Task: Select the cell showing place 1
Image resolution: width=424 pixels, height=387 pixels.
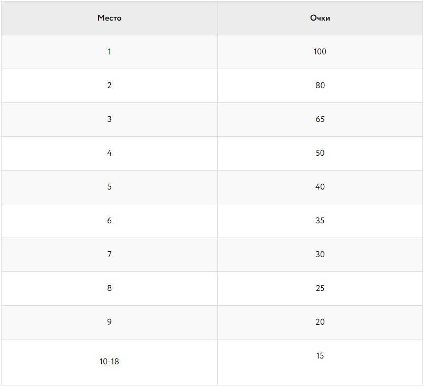Action: pyautogui.click(x=109, y=52)
